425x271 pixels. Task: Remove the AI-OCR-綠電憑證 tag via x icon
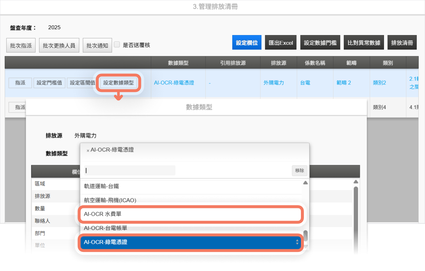tap(88, 150)
